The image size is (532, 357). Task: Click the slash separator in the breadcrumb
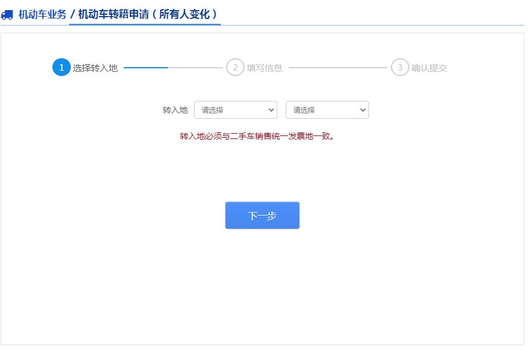[72, 15]
